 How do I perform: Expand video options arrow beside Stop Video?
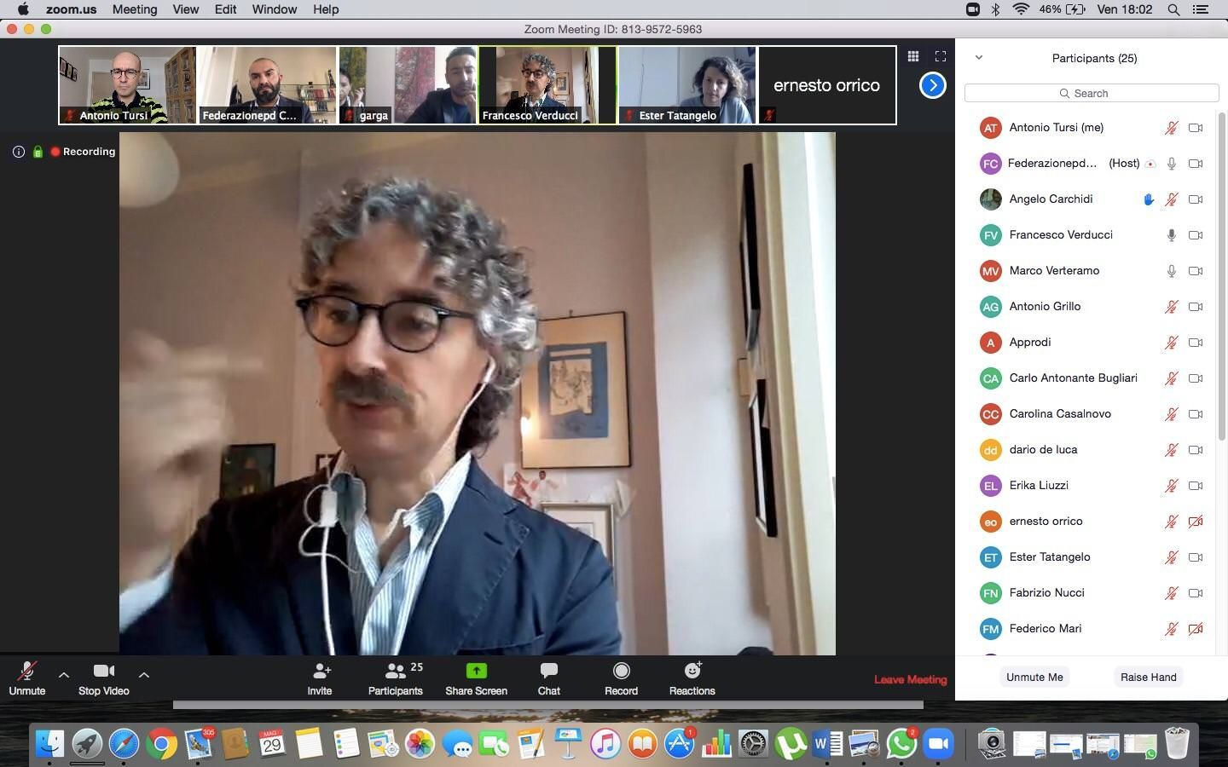[144, 674]
